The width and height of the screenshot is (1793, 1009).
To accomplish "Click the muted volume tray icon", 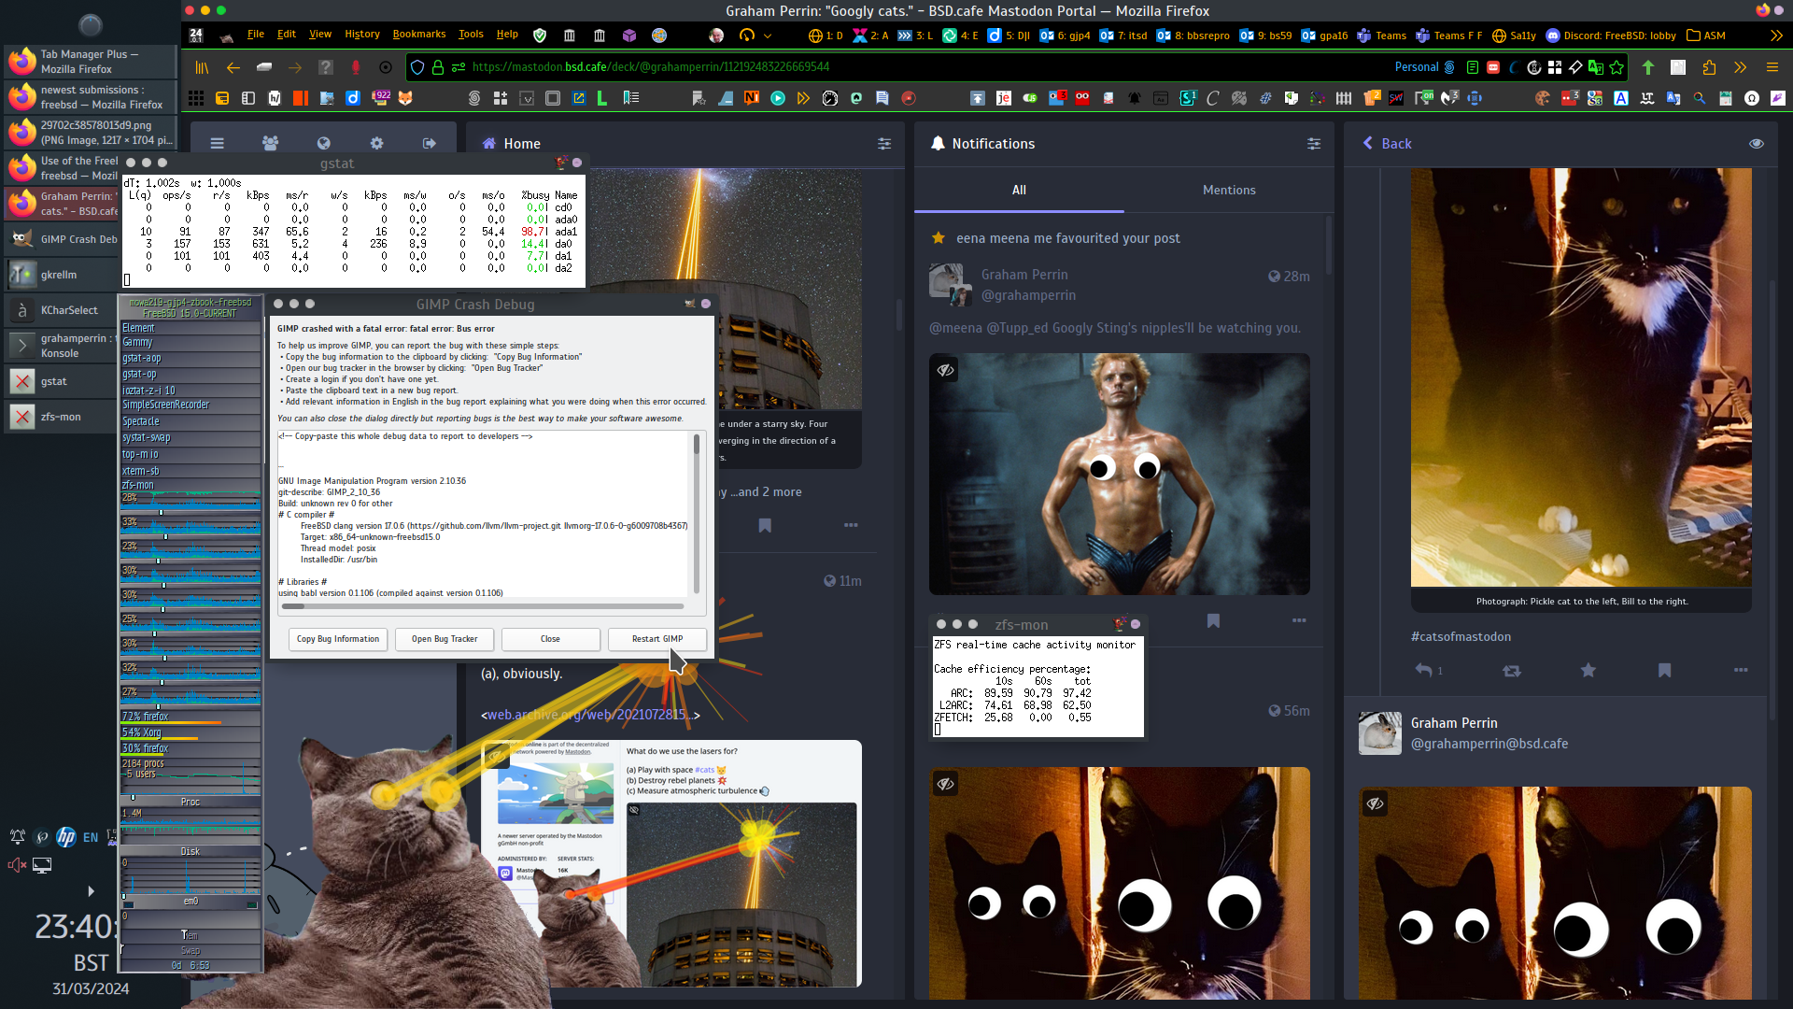I will click(x=17, y=865).
